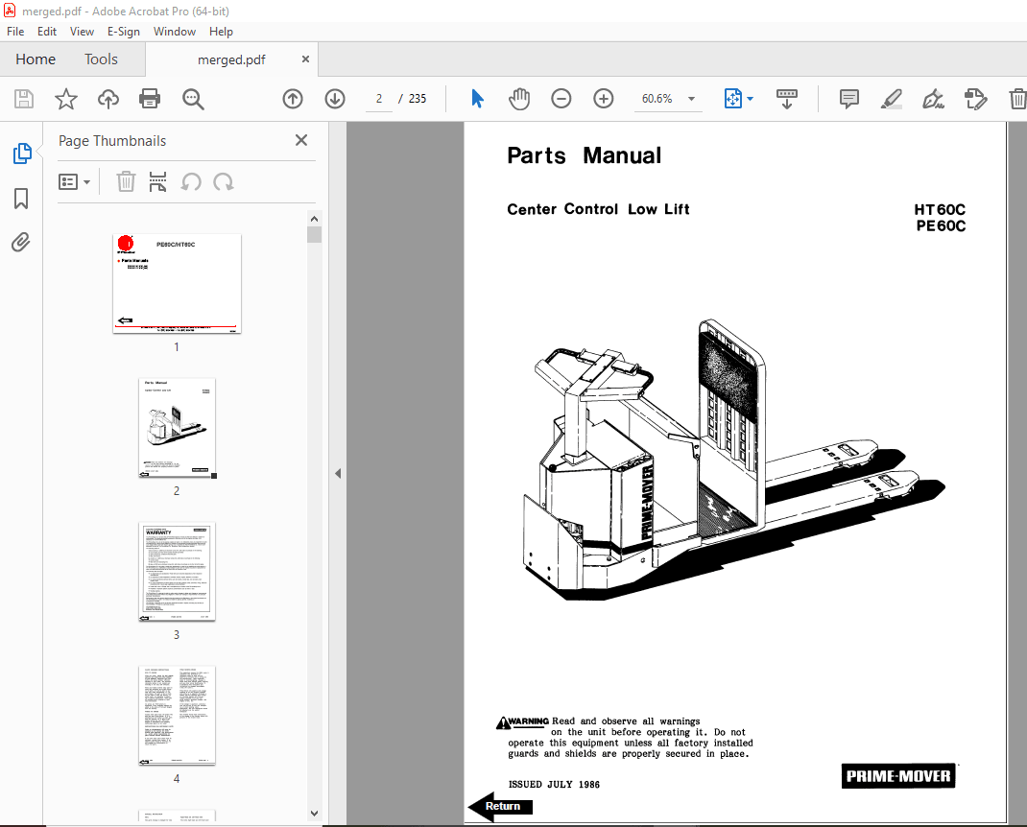Viewport: 1027px width, 827px height.
Task: Open page display settings dropdown
Action: pyautogui.click(x=738, y=98)
